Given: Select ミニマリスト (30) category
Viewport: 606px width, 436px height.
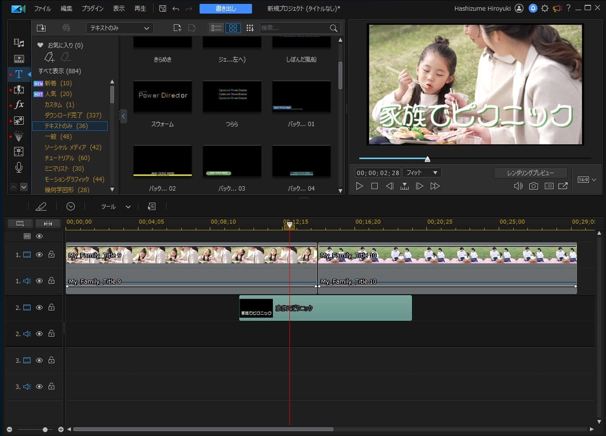Looking at the screenshot, I should click(x=64, y=169).
